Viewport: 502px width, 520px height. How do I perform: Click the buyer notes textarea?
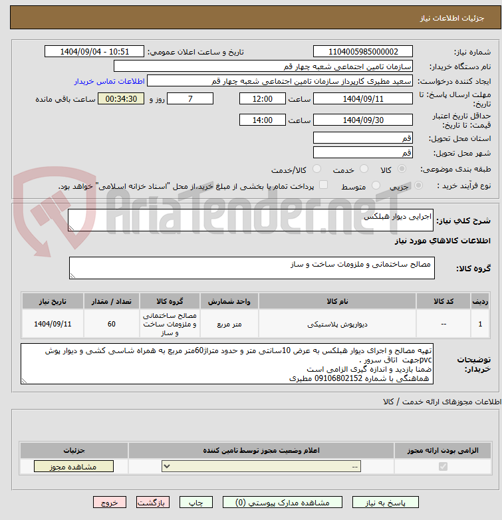(227, 364)
